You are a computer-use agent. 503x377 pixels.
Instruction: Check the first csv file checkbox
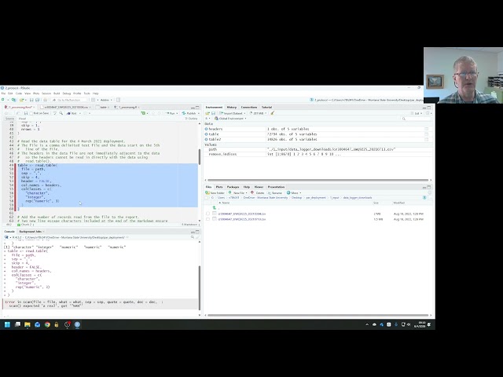click(207, 214)
